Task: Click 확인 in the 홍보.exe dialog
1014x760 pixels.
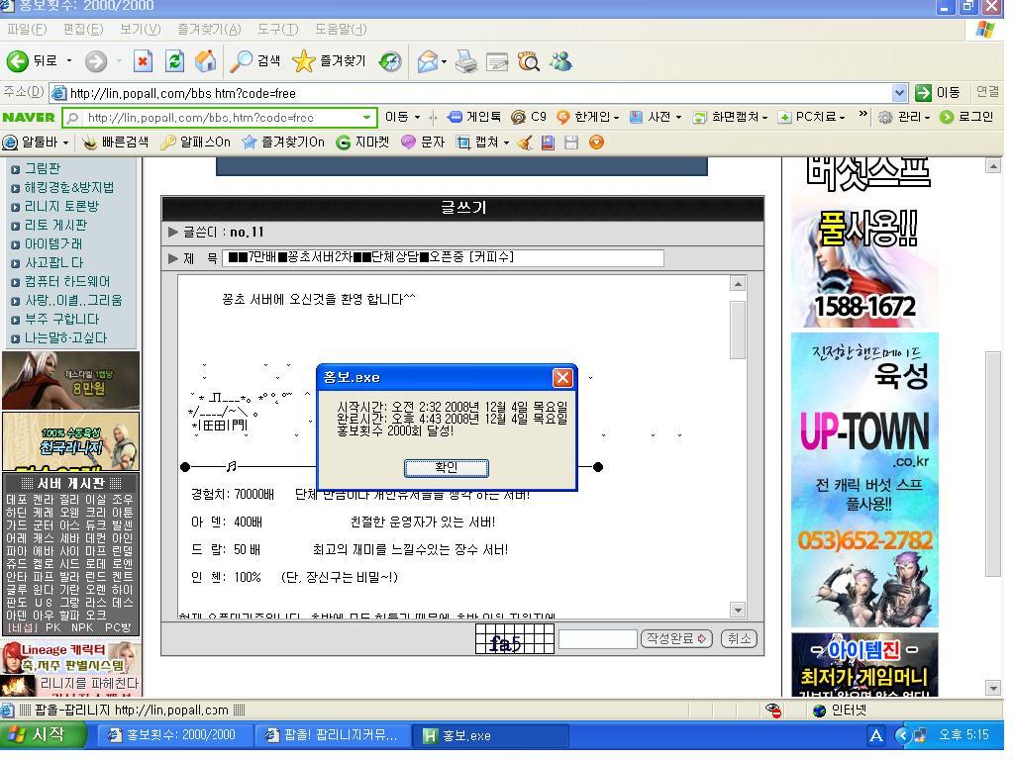Action: 447,468
